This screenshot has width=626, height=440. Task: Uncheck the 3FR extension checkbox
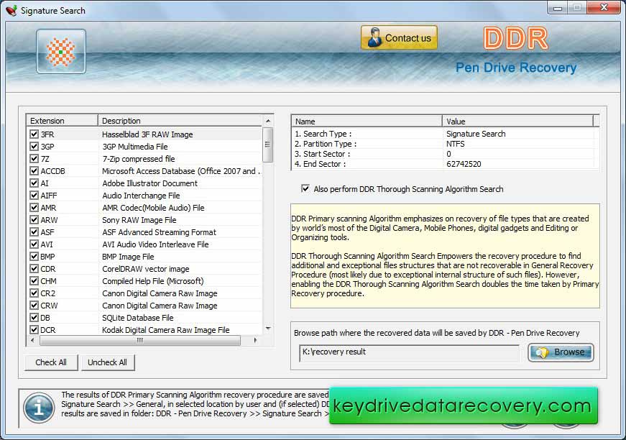[34, 134]
